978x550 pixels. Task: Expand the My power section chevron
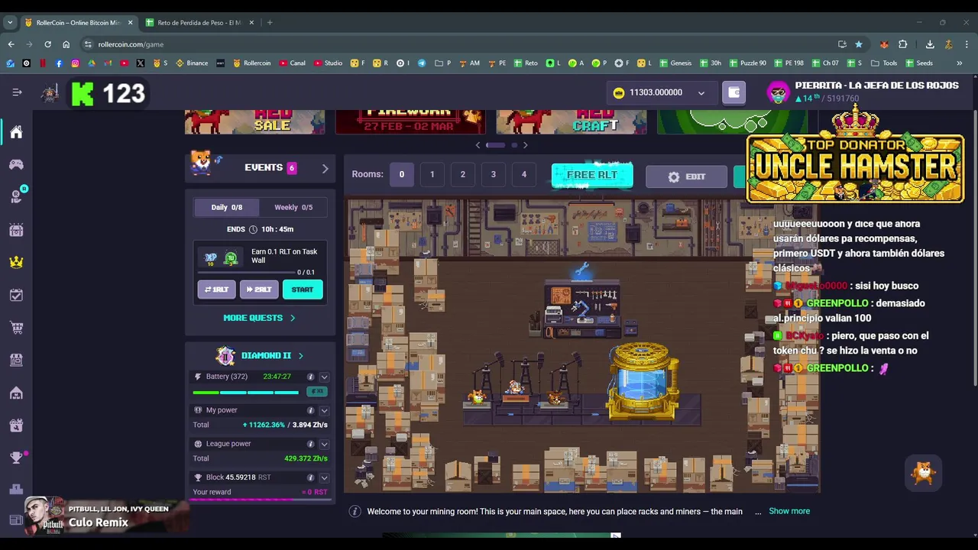coord(324,410)
